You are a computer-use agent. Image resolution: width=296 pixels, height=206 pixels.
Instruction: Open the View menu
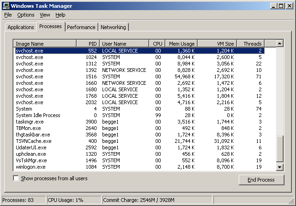45,15
